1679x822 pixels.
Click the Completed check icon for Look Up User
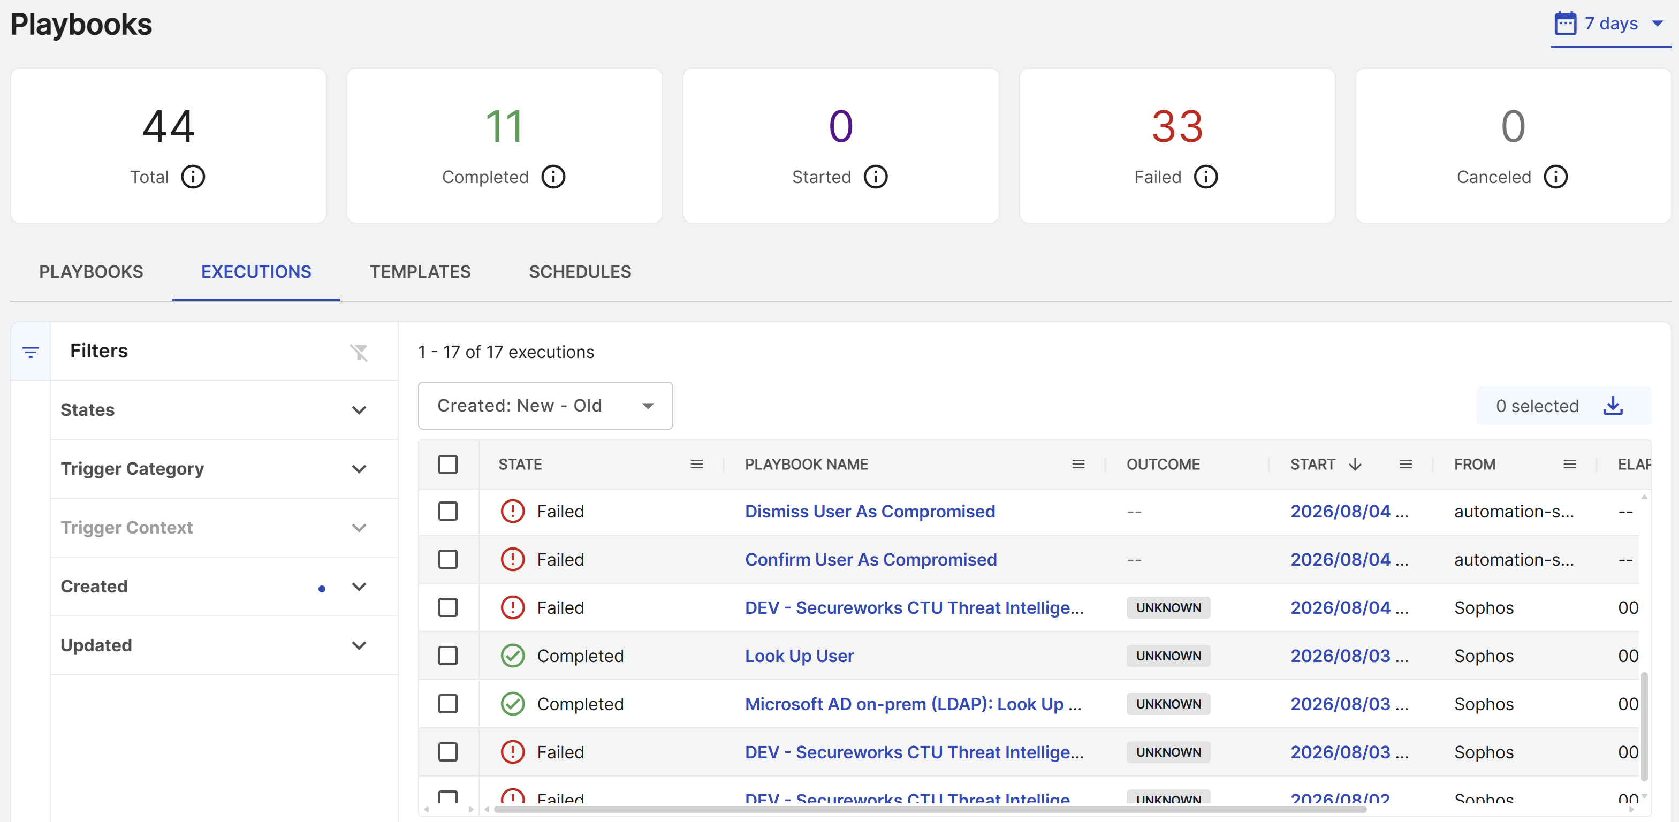513,656
